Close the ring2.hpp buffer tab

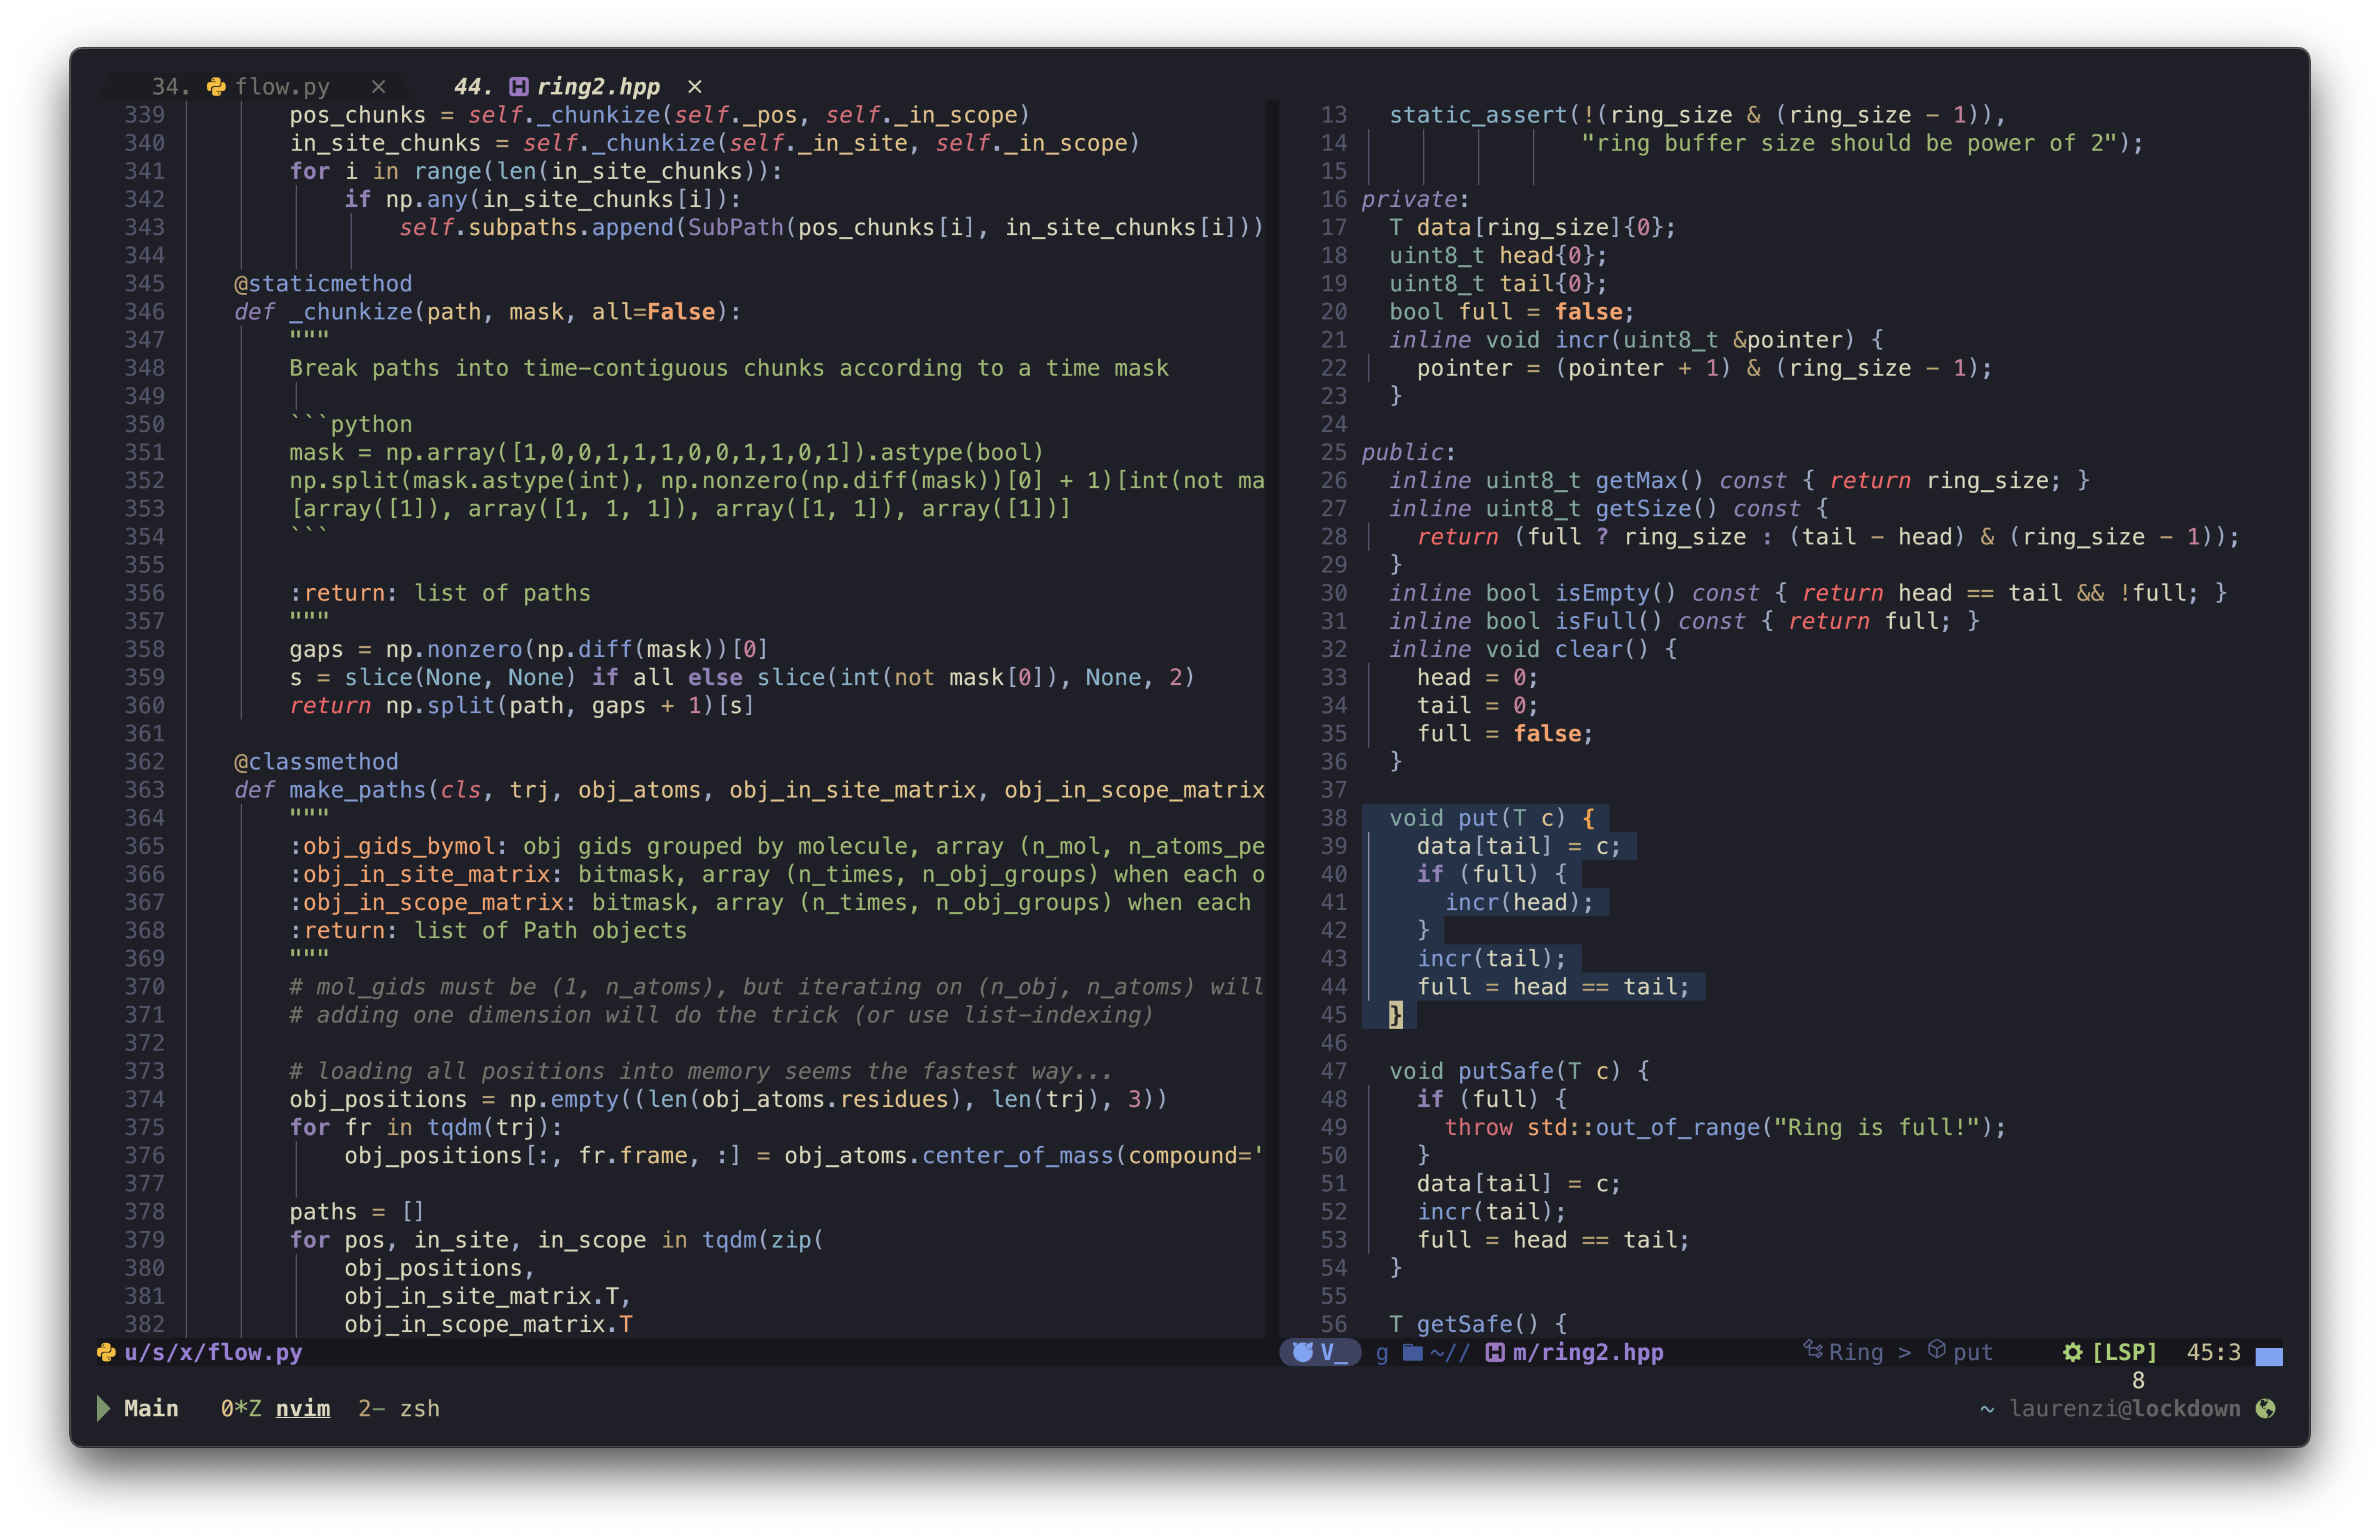695,87
